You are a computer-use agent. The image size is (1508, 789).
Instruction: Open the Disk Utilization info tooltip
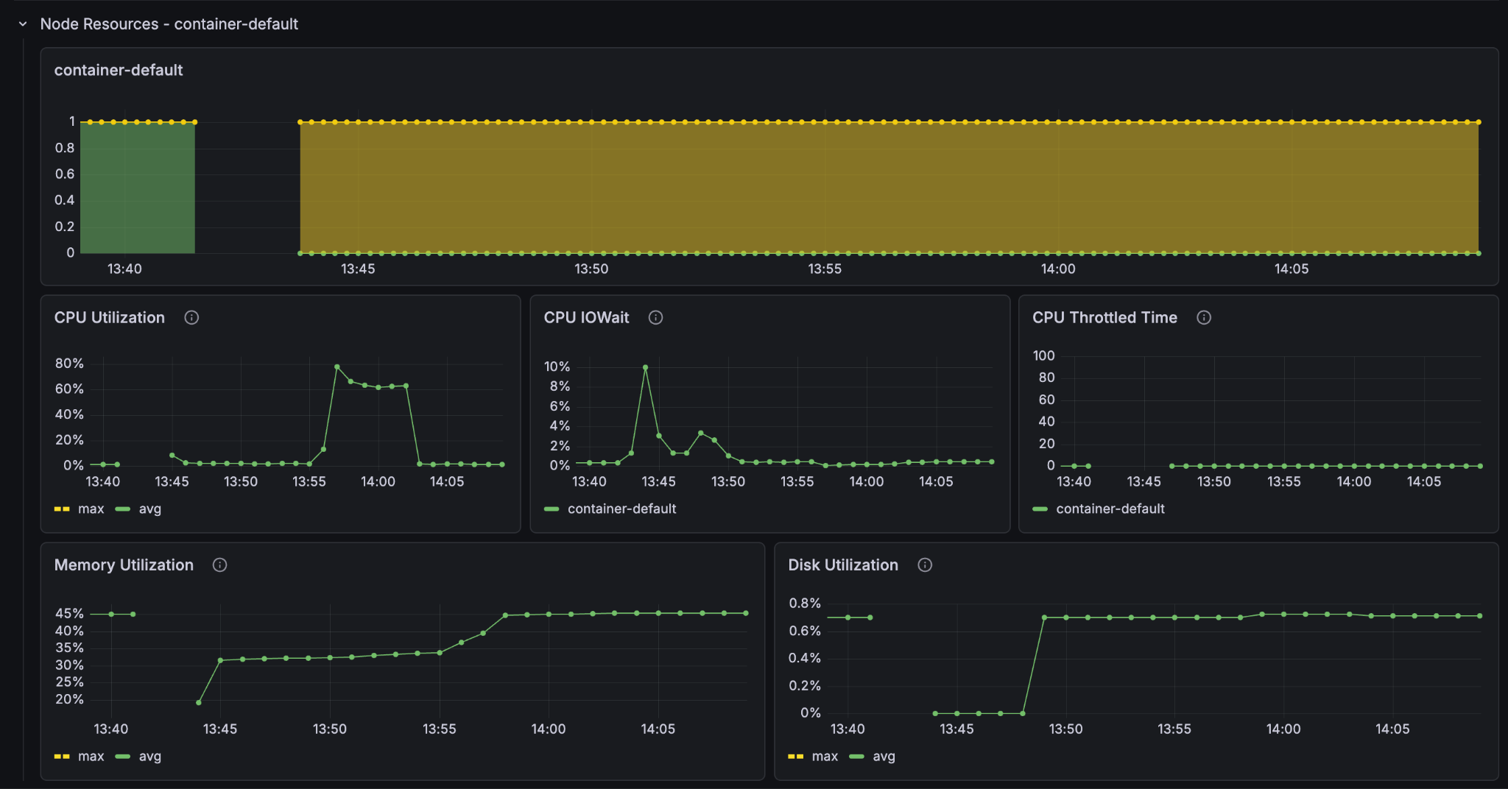click(925, 565)
